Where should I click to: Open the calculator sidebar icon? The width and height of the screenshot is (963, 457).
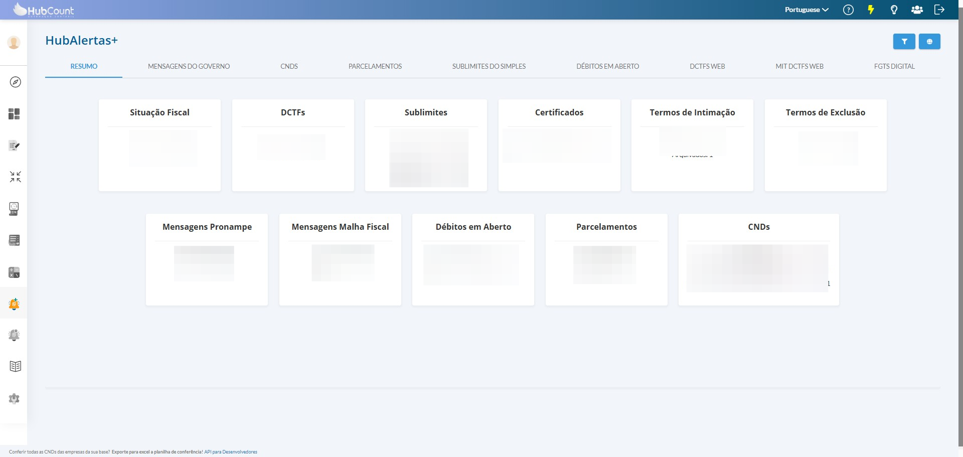pos(14,272)
